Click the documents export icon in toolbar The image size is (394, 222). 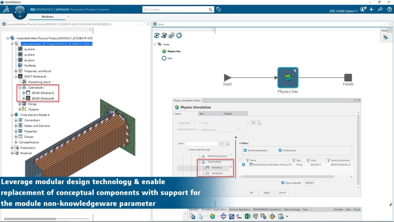tap(281, 216)
